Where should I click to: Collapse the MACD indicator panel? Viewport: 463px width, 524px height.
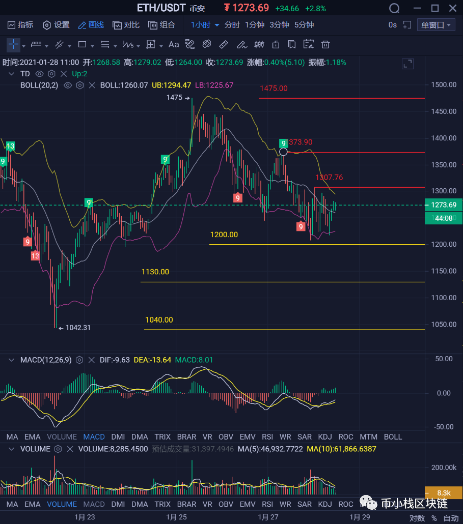coord(11,360)
